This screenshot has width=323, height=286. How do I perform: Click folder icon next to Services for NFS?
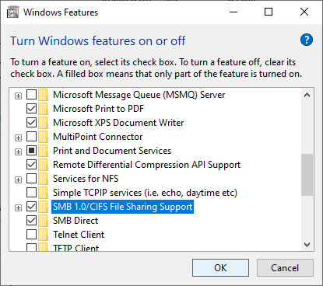click(x=43, y=179)
